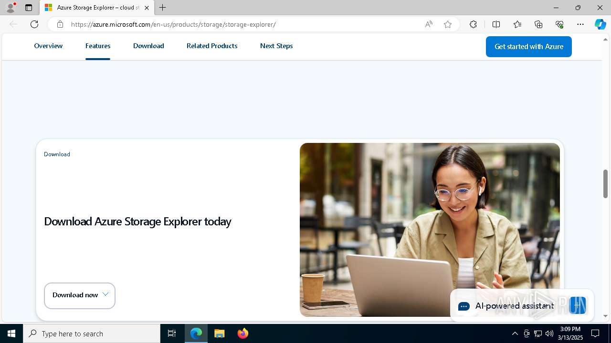611x343 pixels.
Task: Open the volume control icon
Action: pyautogui.click(x=549, y=333)
